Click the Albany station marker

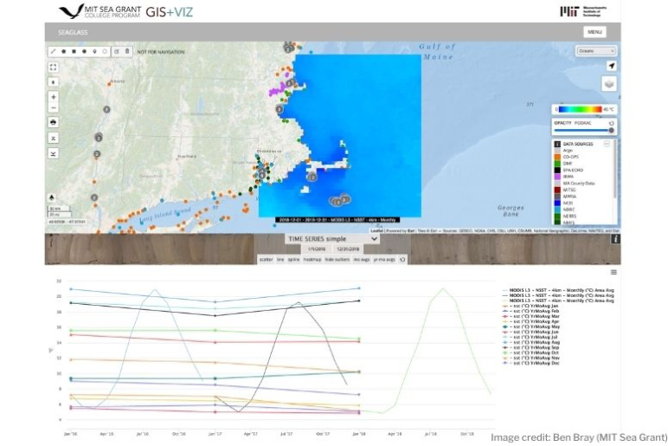coord(110,84)
